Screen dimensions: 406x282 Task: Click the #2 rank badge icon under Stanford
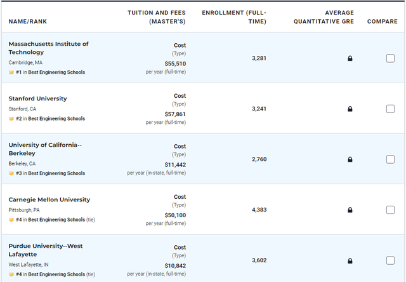pyautogui.click(x=11, y=119)
